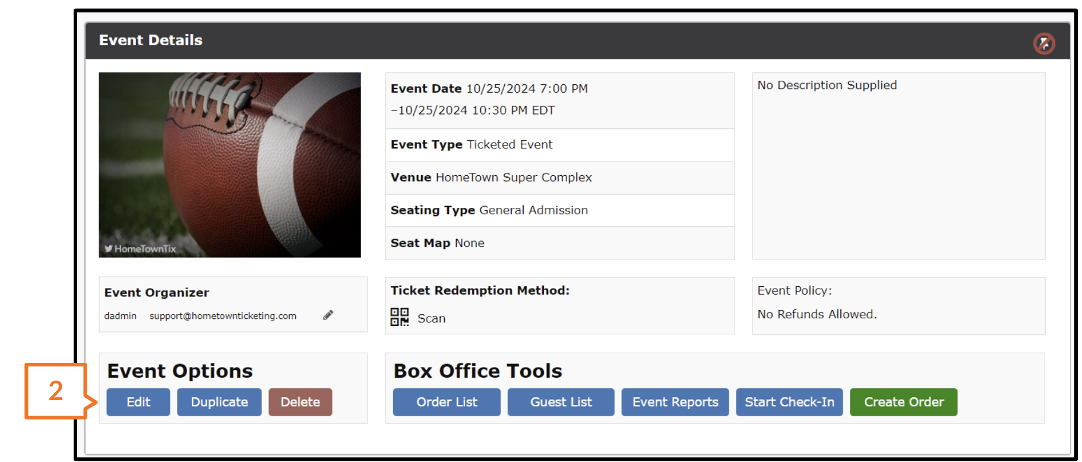The height and width of the screenshot is (462, 1082).
Task: Click the unpin icon in Event Details header
Action: tap(1043, 43)
